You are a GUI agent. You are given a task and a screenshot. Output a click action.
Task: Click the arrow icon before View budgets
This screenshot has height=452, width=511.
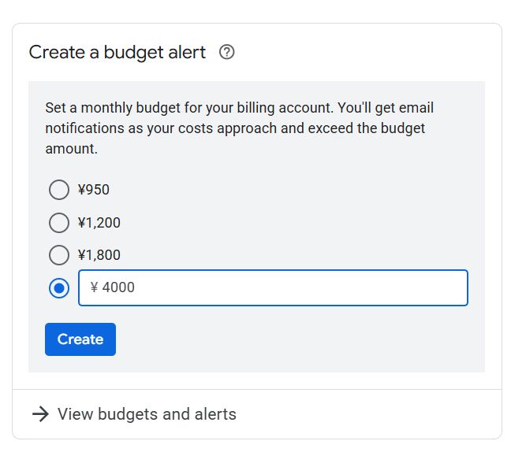click(x=40, y=414)
